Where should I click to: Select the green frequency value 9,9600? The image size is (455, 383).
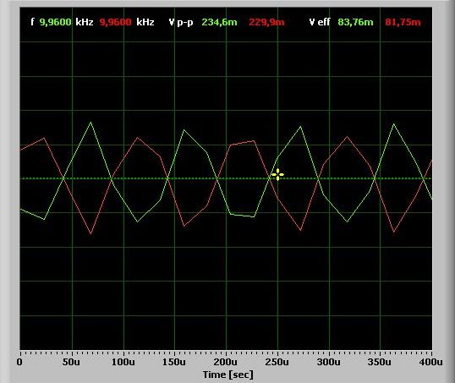click(56, 22)
